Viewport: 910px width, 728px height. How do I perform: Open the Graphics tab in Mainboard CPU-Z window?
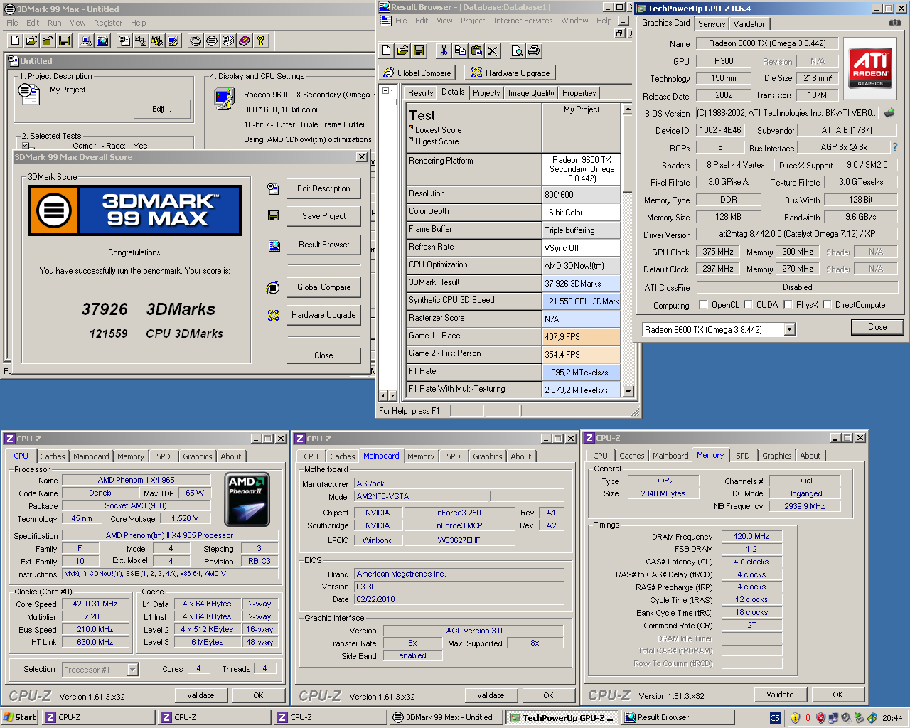tap(488, 456)
